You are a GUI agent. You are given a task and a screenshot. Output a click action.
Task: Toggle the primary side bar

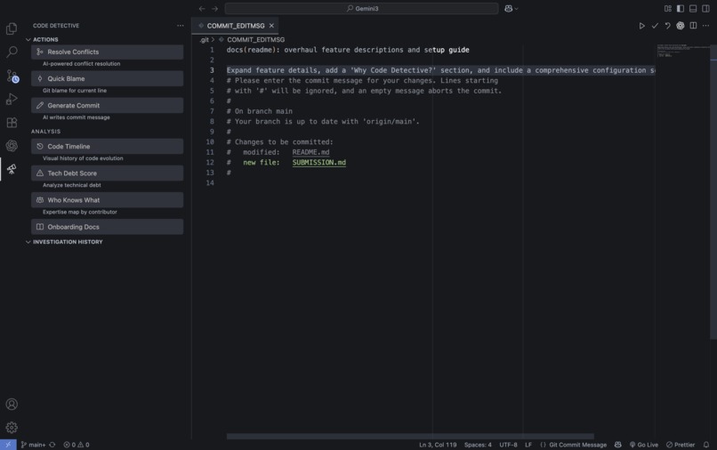click(681, 8)
